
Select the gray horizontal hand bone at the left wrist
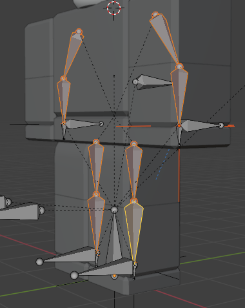tap(83, 124)
